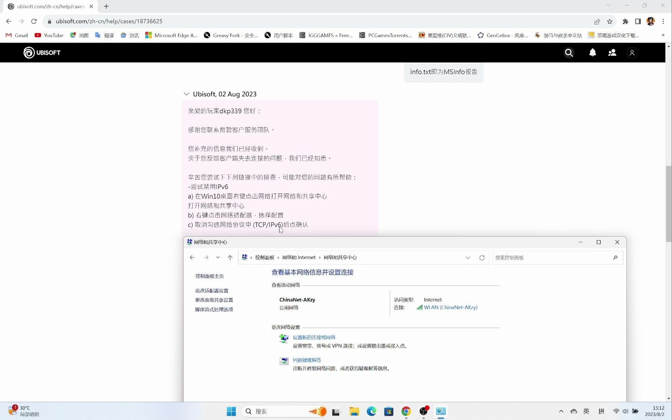Open the Ubisoft account profile icon

632,53
